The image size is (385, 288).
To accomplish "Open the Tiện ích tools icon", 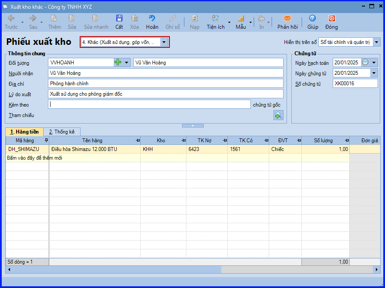I will pos(215,18).
